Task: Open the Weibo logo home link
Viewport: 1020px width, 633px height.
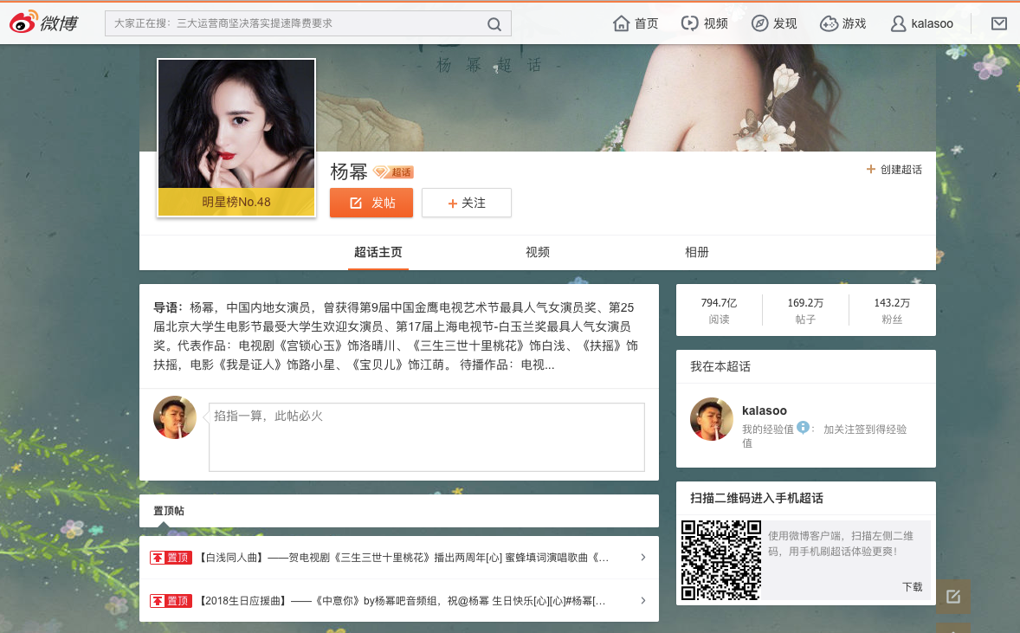Action: (43, 23)
